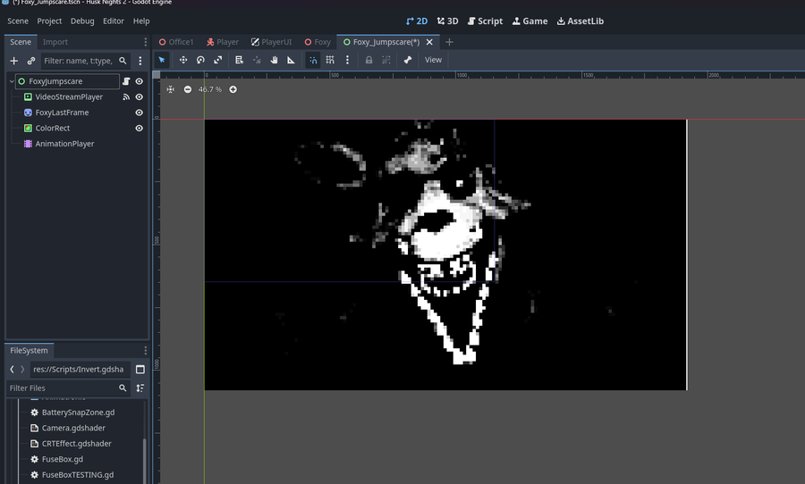This screenshot has width=805, height=484.
Task: Go back in FileSystem history
Action: click(x=12, y=369)
